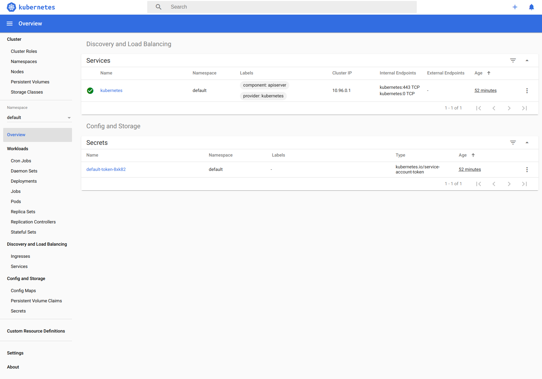The width and height of the screenshot is (542, 379).
Task: Open Pods in sidebar
Action: pos(16,201)
